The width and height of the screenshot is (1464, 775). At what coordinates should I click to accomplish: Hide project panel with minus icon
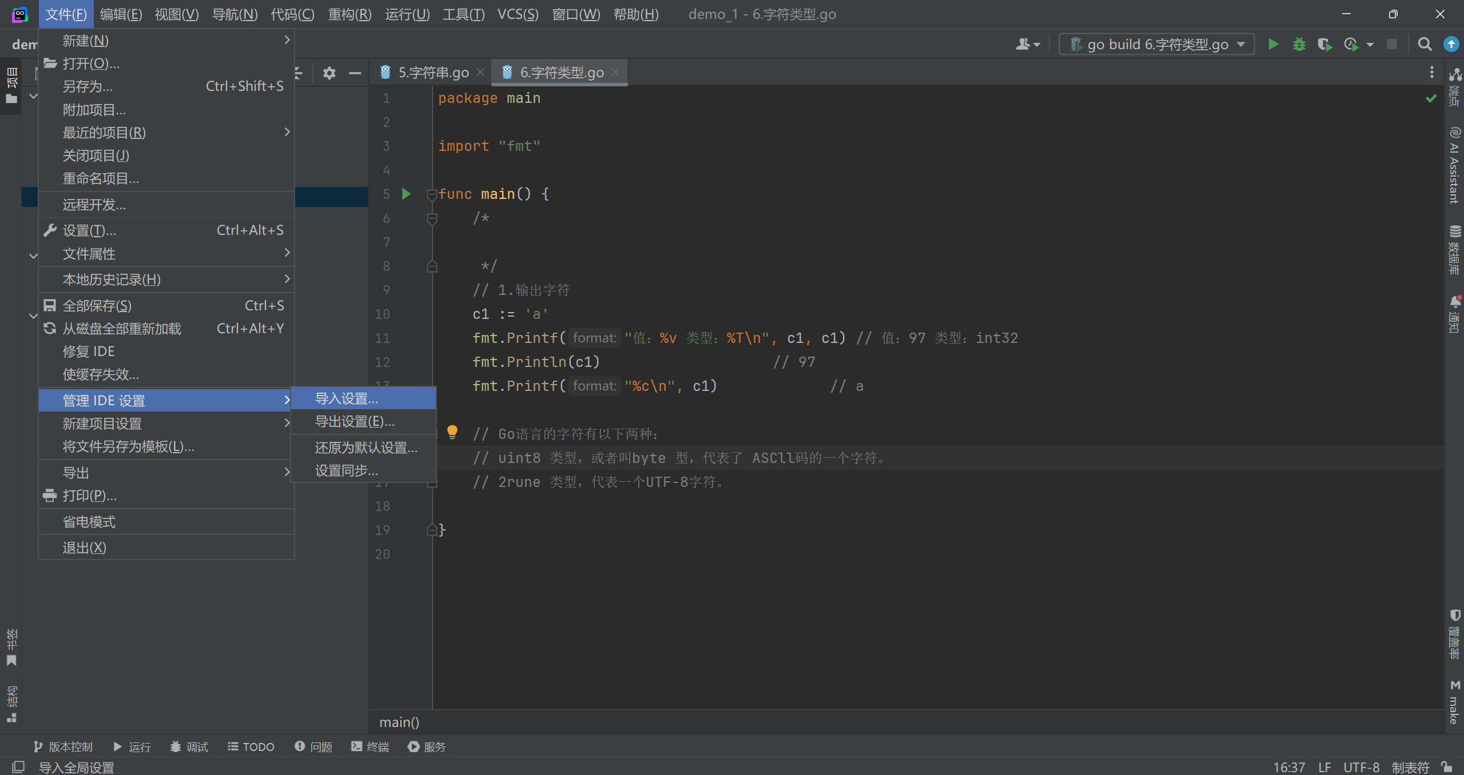click(x=355, y=73)
